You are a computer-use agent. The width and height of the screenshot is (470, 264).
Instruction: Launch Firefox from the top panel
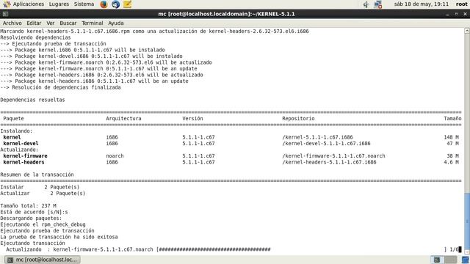point(104,4)
